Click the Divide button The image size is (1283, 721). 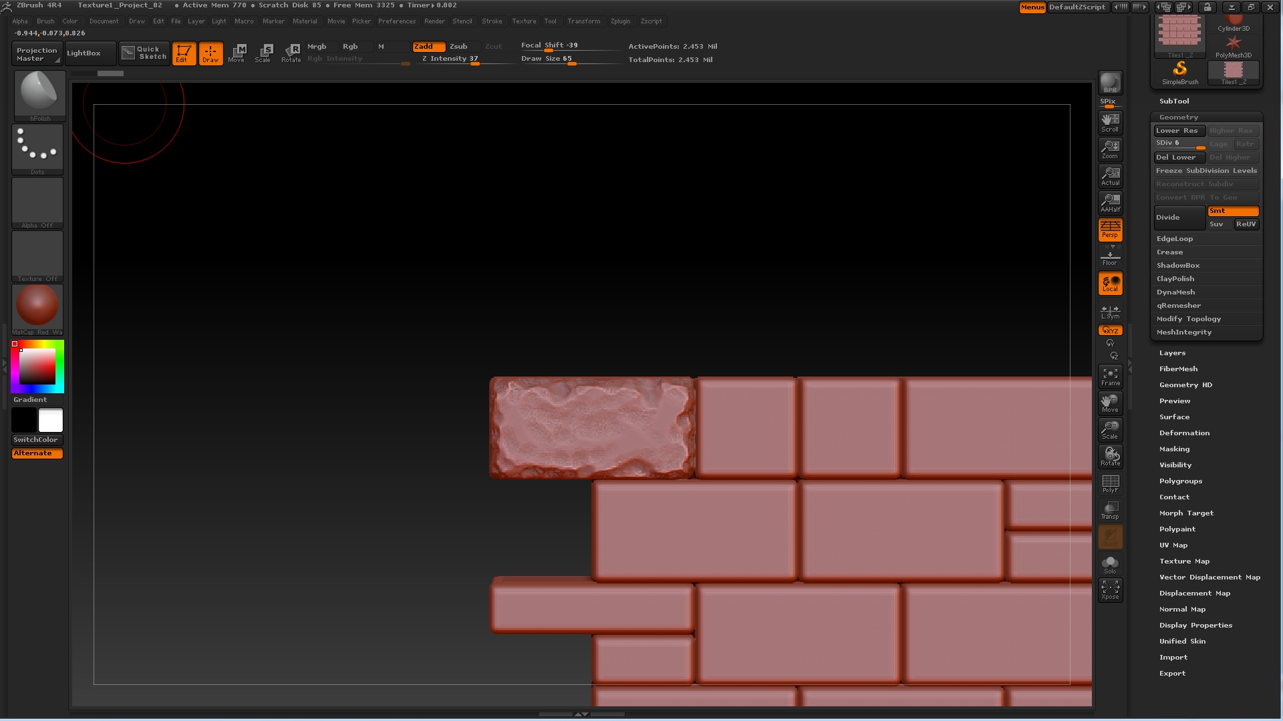[x=1179, y=218]
